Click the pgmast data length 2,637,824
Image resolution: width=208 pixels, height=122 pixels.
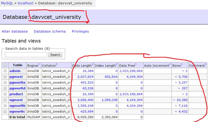click(85, 77)
